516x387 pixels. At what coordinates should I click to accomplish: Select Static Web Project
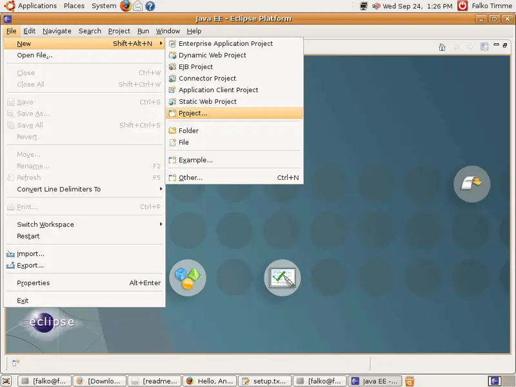[234, 101]
